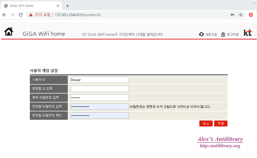
Task: Click the 주의 요함 security warning label
Action: tap(43, 15)
